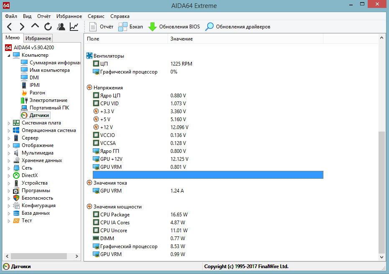Expand the Мультимедиа tree node
Screen dimensions: 389x274
click(9, 153)
